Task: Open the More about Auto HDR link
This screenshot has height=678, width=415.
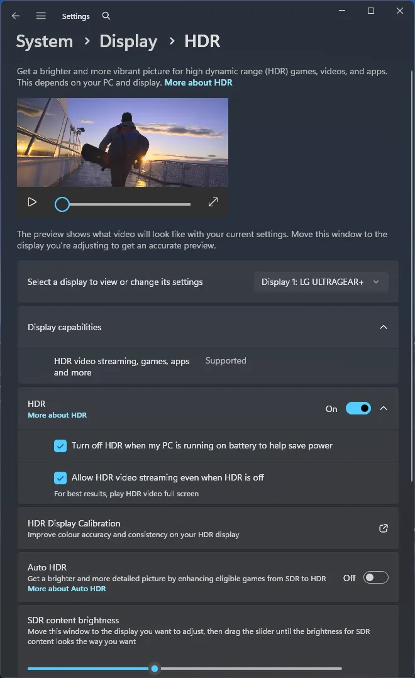Action: point(67,589)
